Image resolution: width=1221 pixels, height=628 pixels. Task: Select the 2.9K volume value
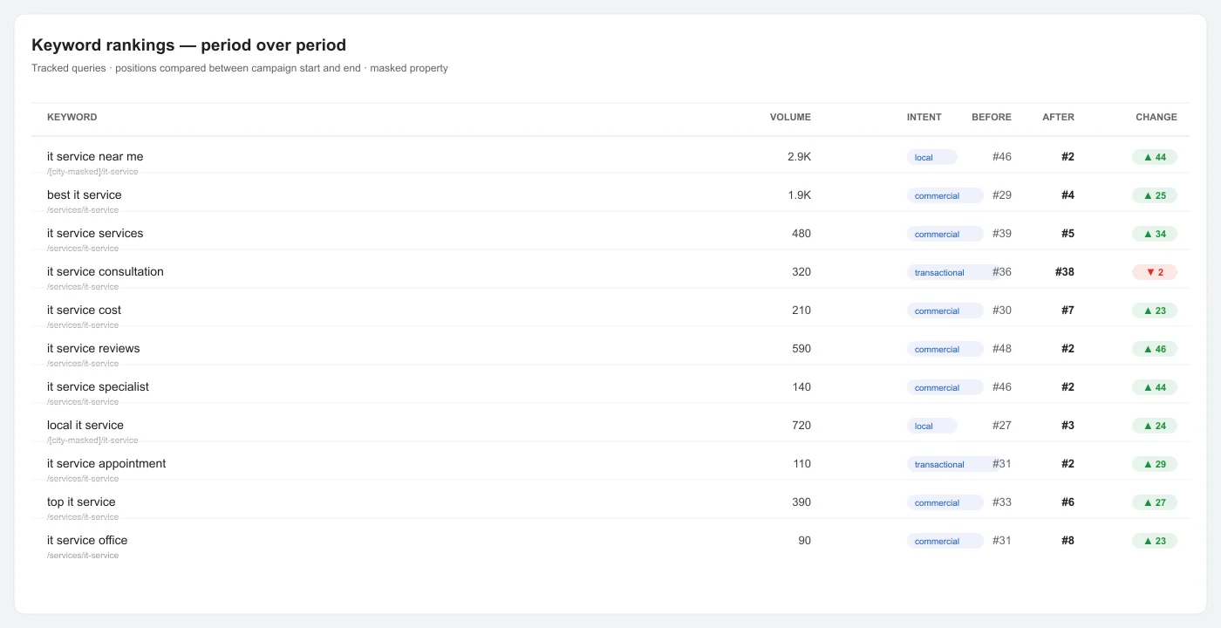point(799,156)
